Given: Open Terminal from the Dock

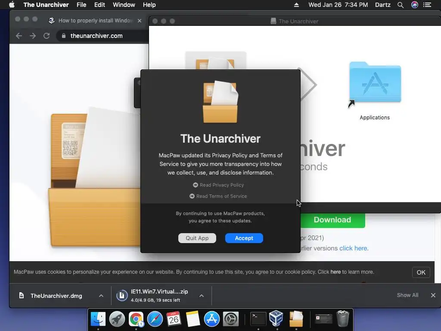Looking at the screenshot, I should (x=258, y=319).
